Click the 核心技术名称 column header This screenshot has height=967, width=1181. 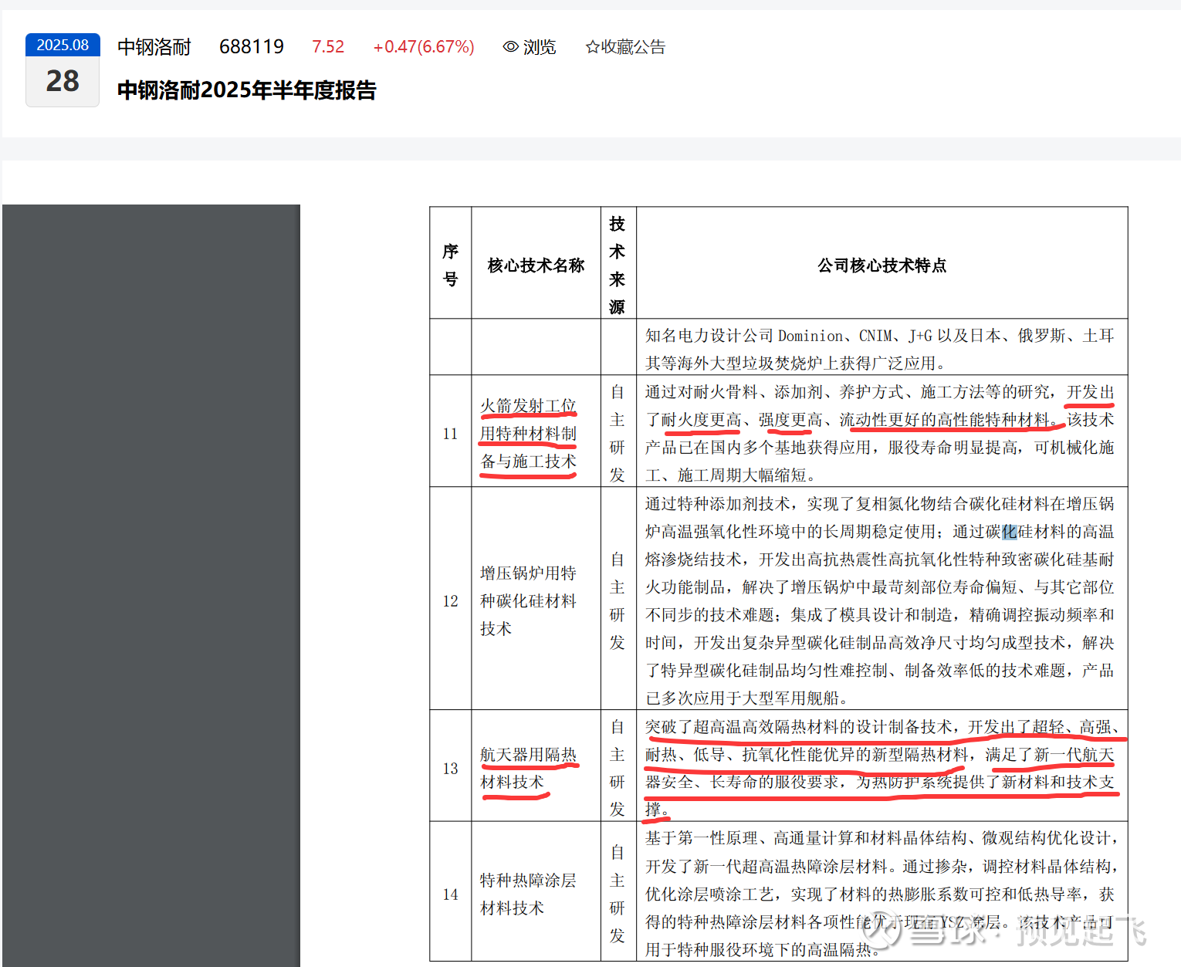536,265
